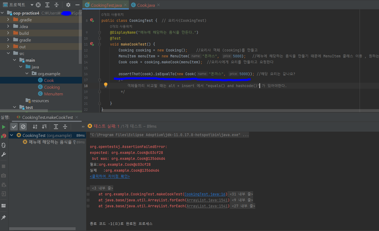Viewport: 379px width, 231px height.
Task: Toggle sort tests by duration
Action: point(44,126)
